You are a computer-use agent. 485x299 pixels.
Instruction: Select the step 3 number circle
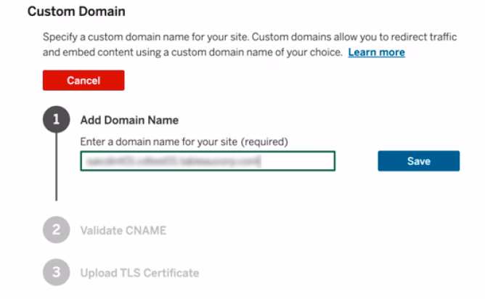(56, 273)
